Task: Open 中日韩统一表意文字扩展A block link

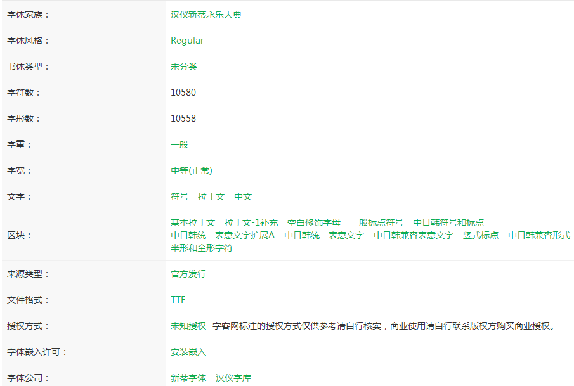Action: click(x=223, y=235)
